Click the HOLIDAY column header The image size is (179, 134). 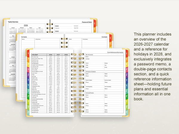pyautogui.click(x=39, y=55)
